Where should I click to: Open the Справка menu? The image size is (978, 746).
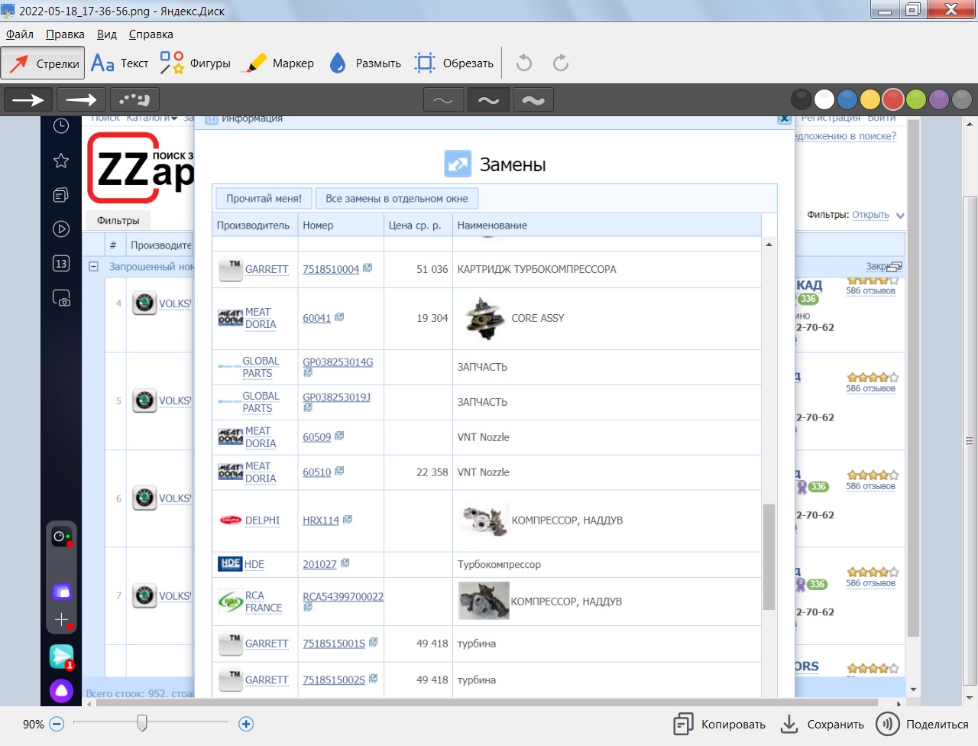[151, 34]
